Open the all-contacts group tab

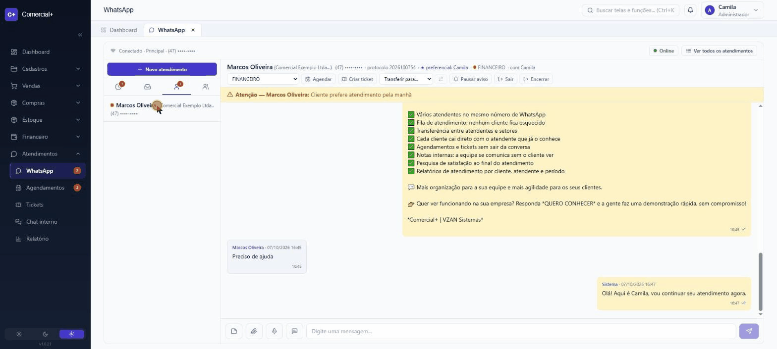tap(205, 87)
